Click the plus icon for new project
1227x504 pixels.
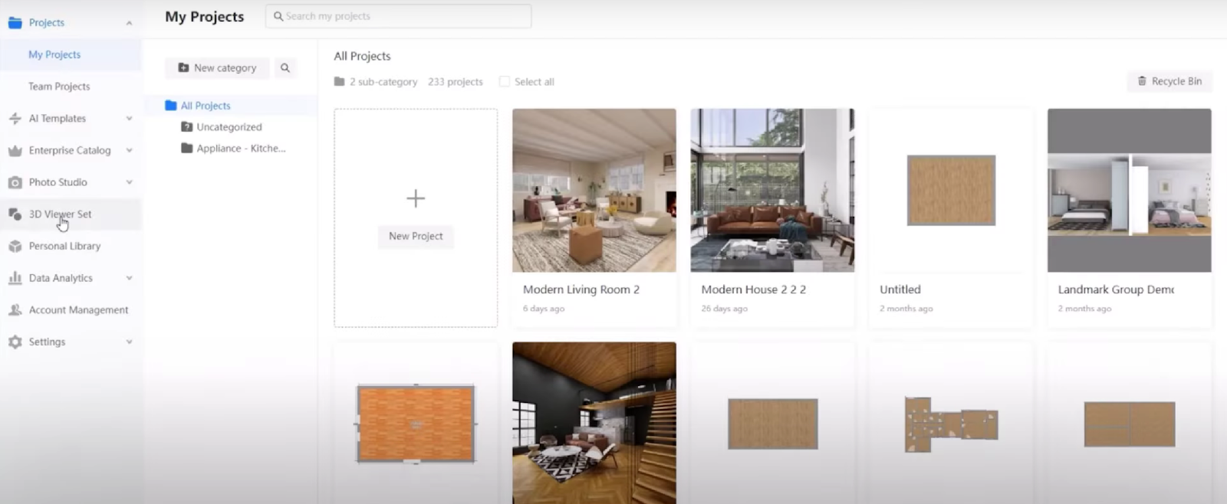point(416,199)
